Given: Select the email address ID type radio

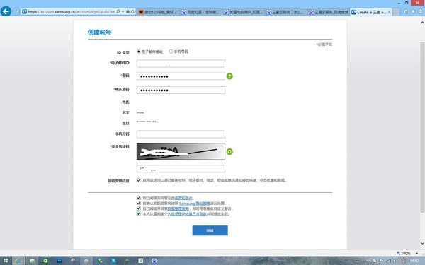Looking at the screenshot, I should tap(139, 52).
